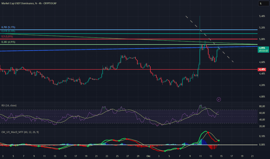Image resolution: width=270 pixels, height=159 pixels.
Task: Click the 0,00% MACD scale label
Action: (x=262, y=145)
